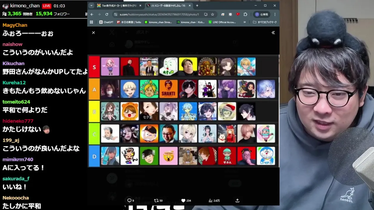The height and width of the screenshot is (210, 374).
Task: Reply to the post via comment icon
Action: point(131,200)
